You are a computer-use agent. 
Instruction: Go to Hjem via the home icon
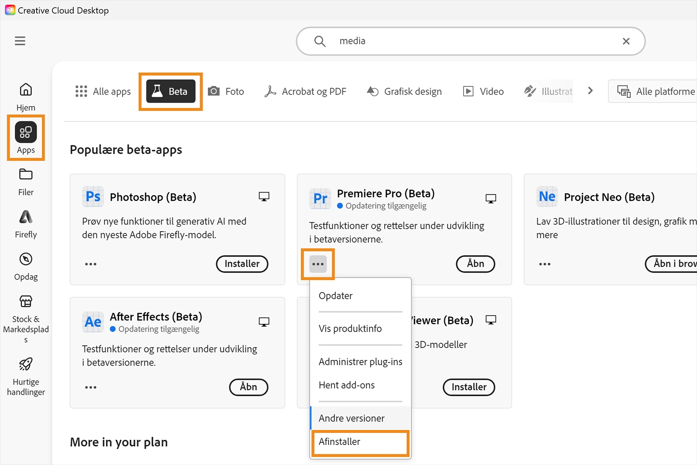[26, 95]
